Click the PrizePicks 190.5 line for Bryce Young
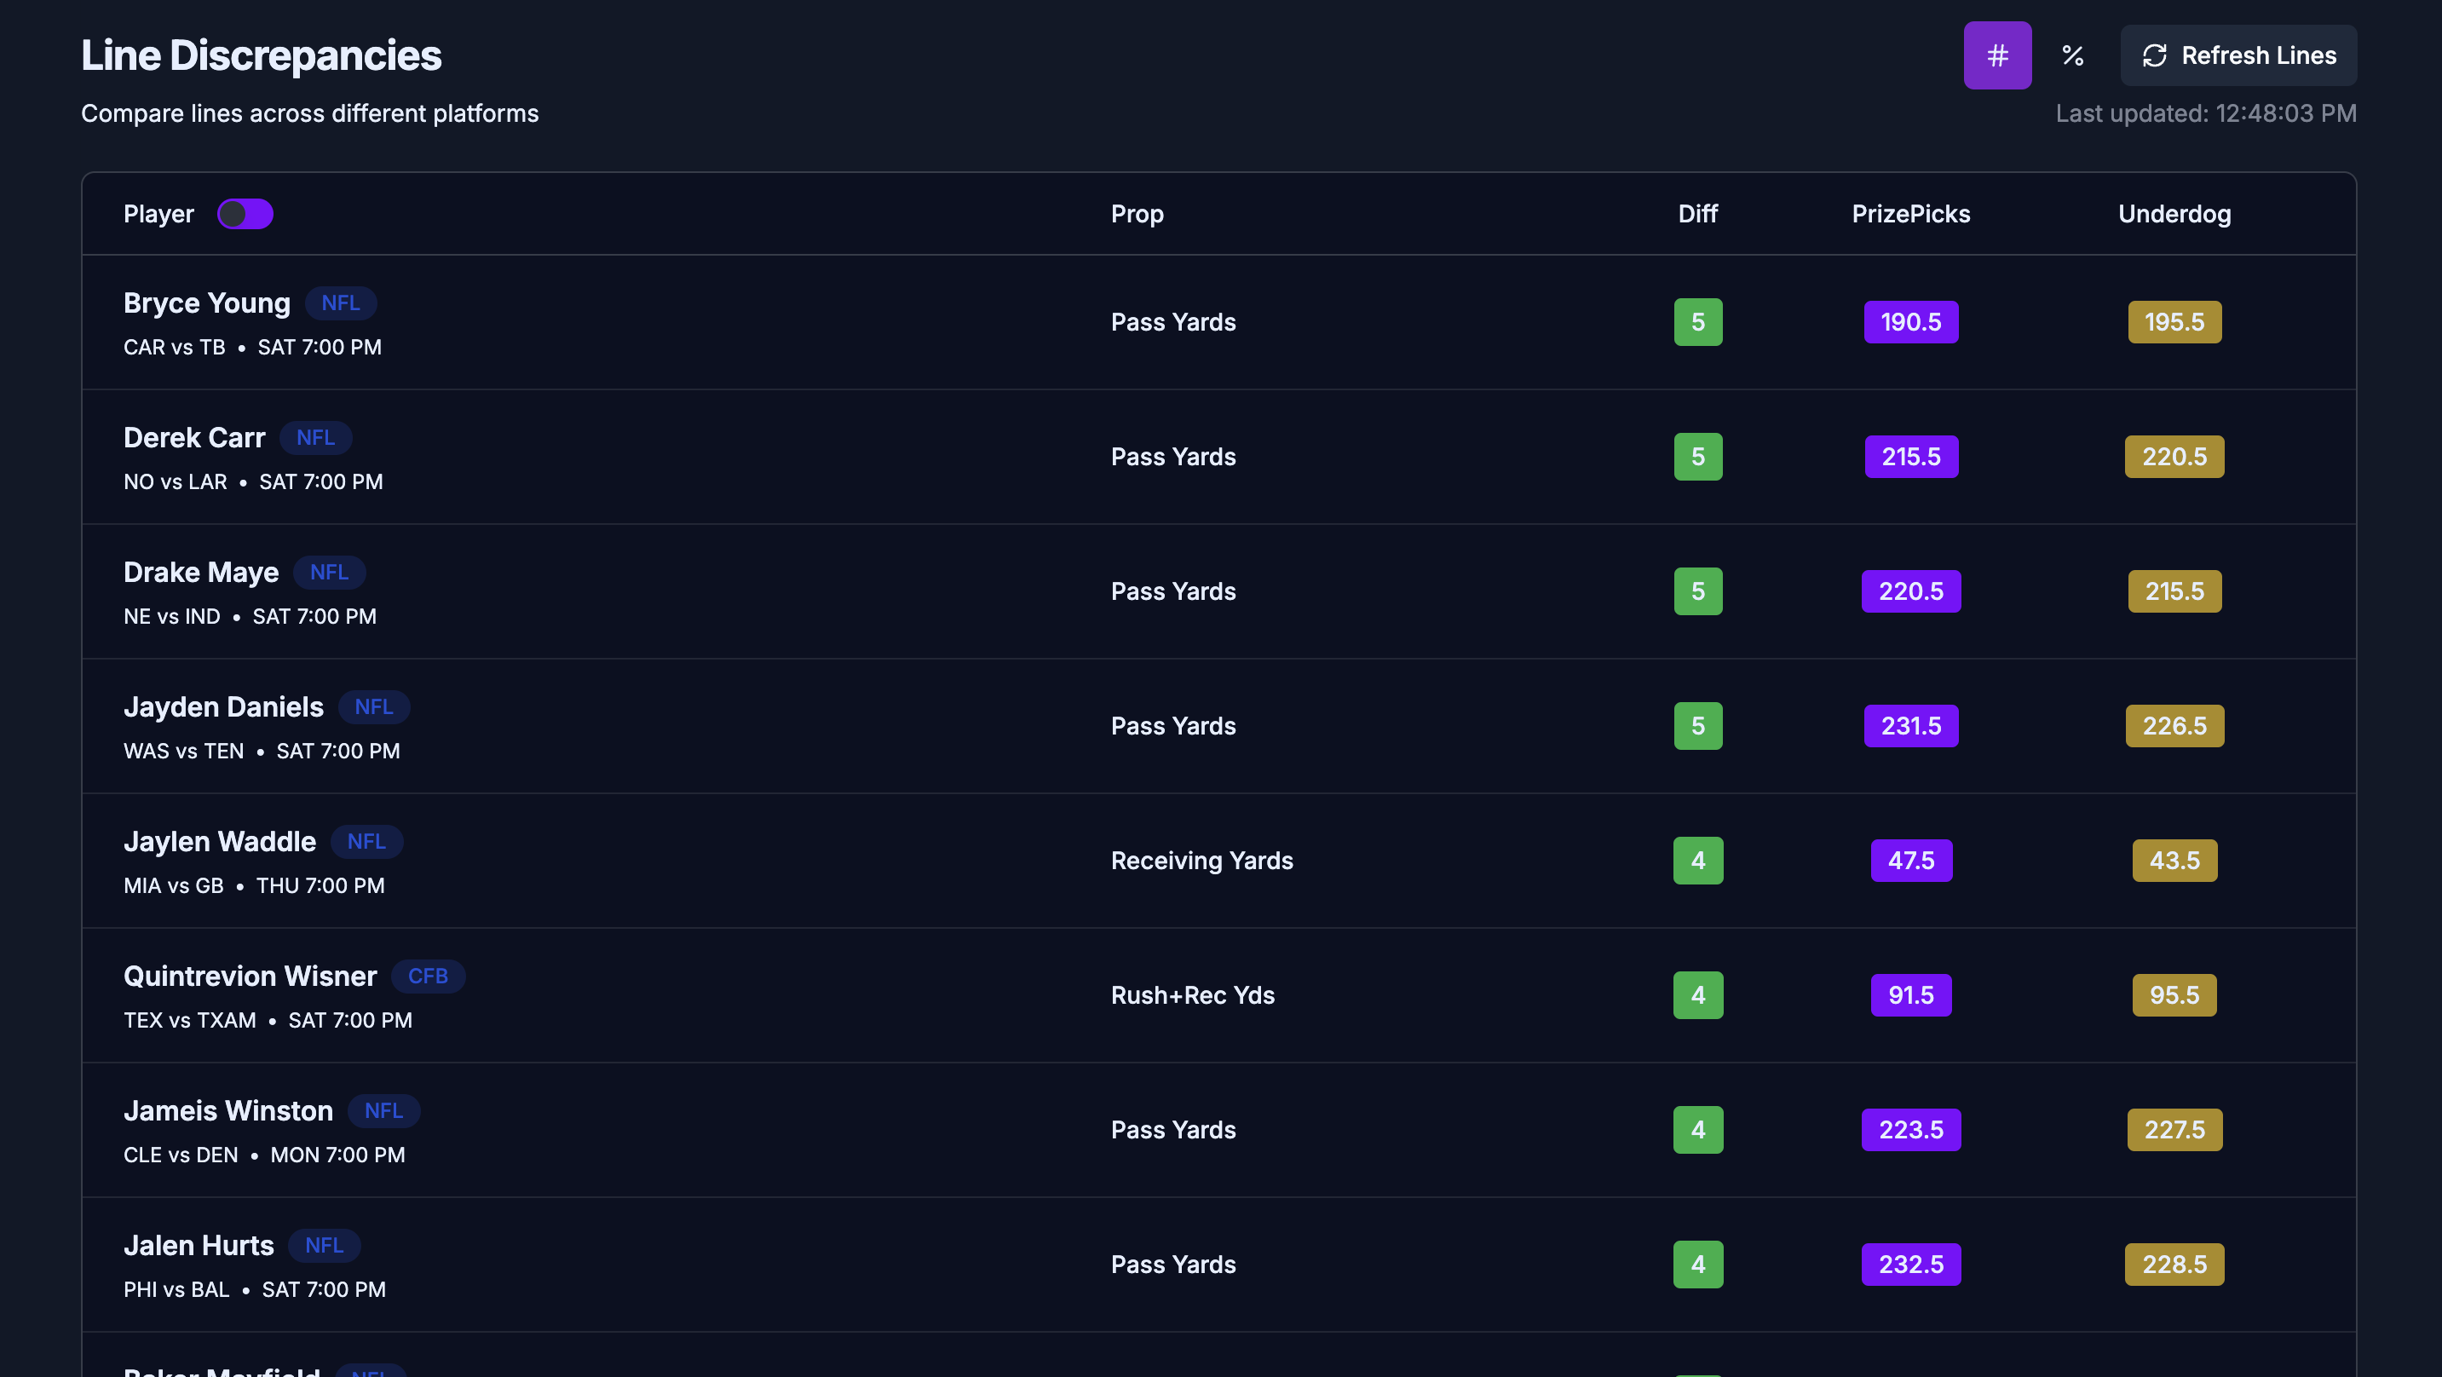Viewport: 2442px width, 1377px height. coord(1910,320)
